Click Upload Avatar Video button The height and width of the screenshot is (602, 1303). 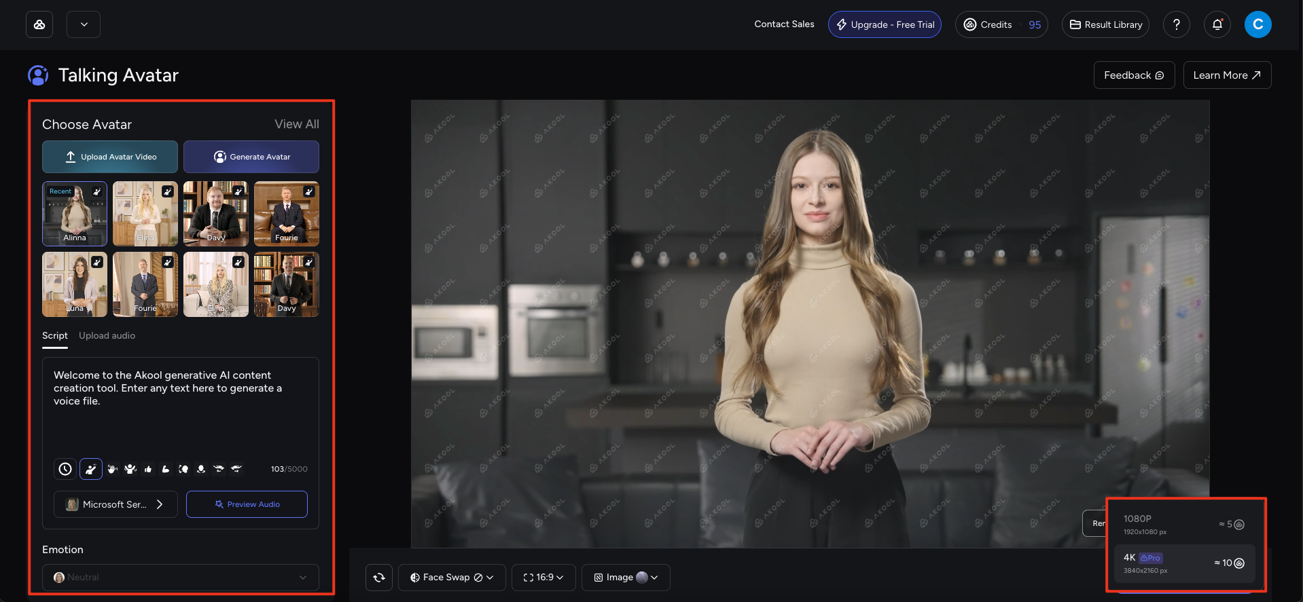click(110, 157)
